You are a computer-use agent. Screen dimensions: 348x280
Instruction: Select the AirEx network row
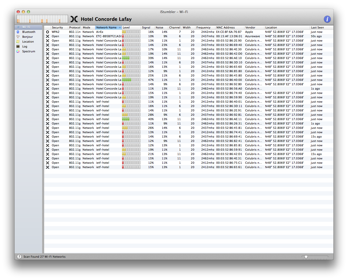point(189,32)
